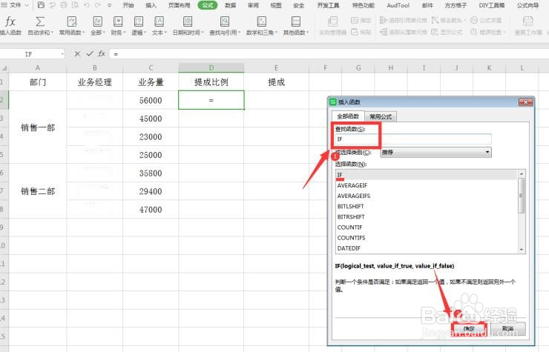Expand the Date and Time (日期和时间) dropdown arrow
Viewport: 549px width, 352px height.
tap(203, 33)
